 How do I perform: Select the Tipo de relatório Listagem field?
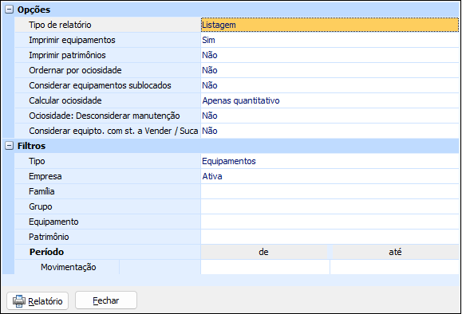[x=330, y=25]
